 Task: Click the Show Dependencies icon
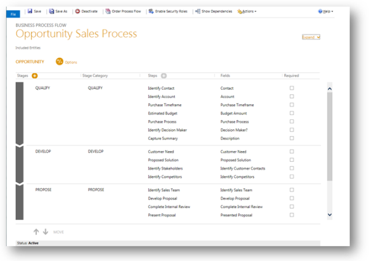pos(197,11)
